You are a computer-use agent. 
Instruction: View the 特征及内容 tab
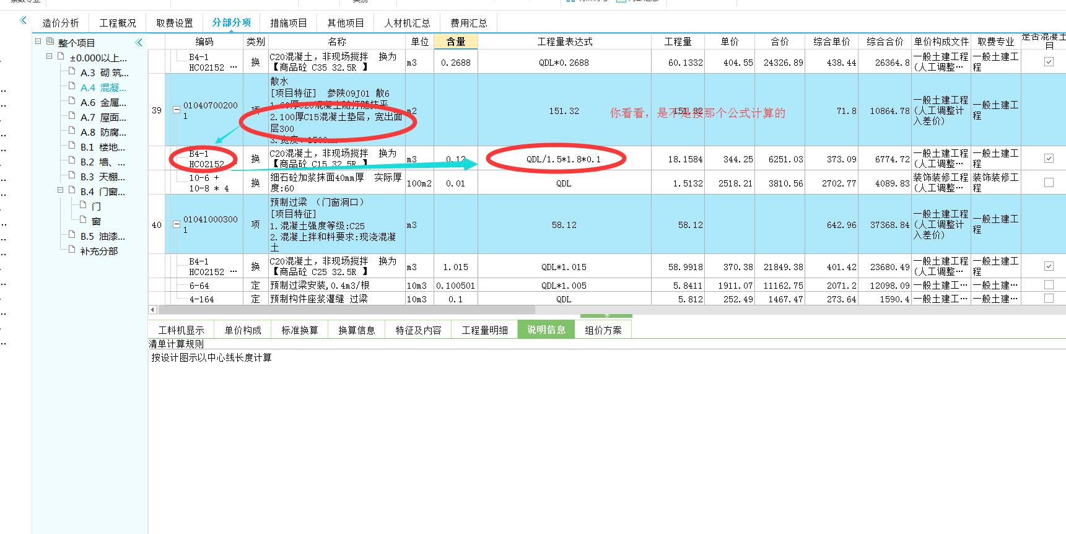point(418,330)
